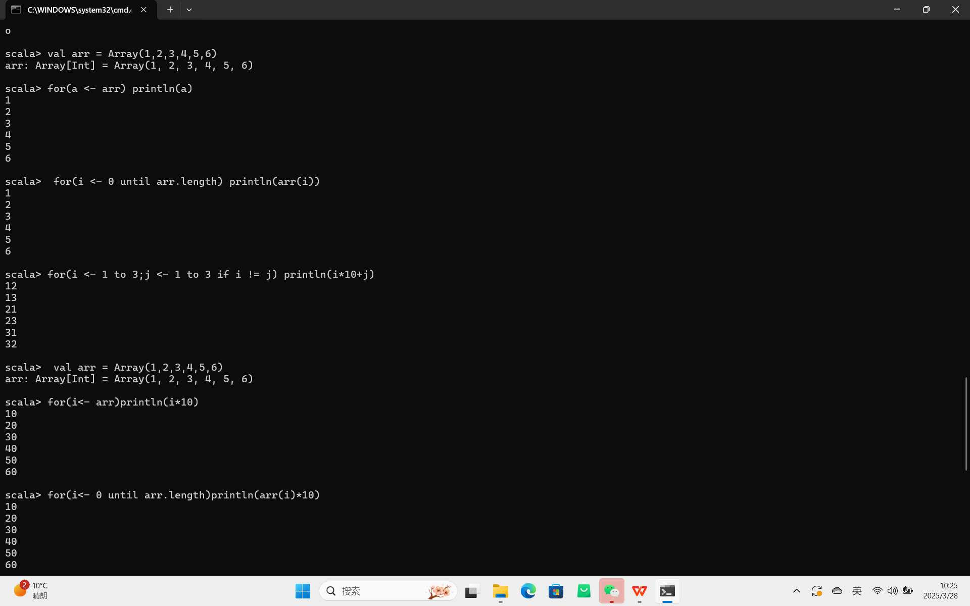Expand the new tab profile dropdown
This screenshot has width=970, height=606.
189,10
